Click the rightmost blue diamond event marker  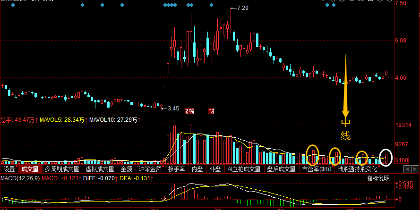point(334,5)
